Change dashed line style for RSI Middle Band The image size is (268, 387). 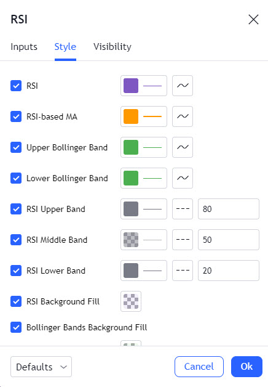pos(183,240)
